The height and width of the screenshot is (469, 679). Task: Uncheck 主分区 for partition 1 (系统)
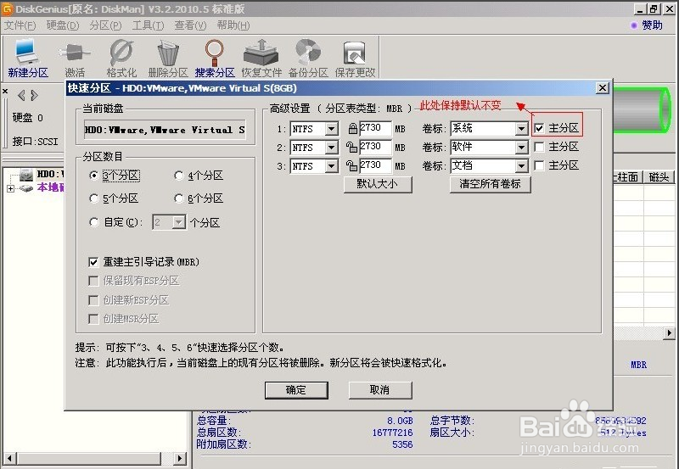(x=539, y=128)
